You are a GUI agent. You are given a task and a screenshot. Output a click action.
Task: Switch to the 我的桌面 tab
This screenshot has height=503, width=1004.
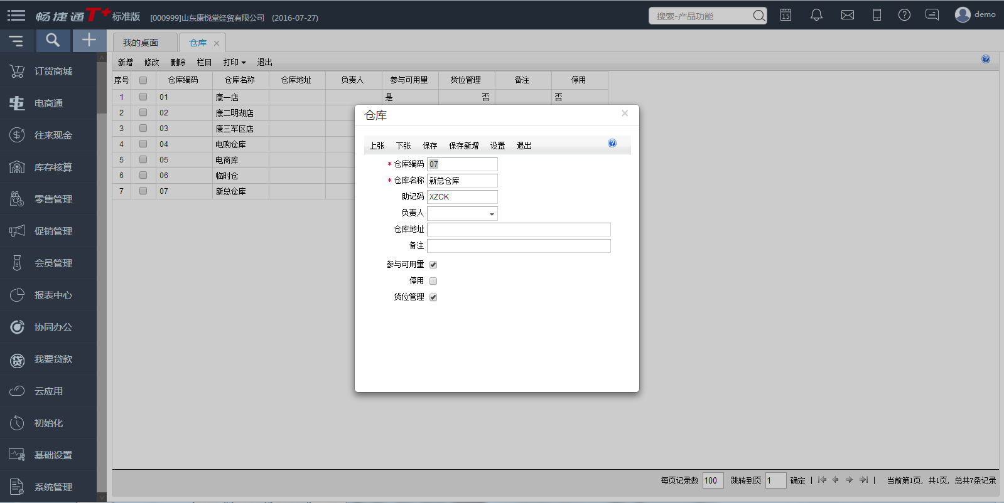(141, 43)
